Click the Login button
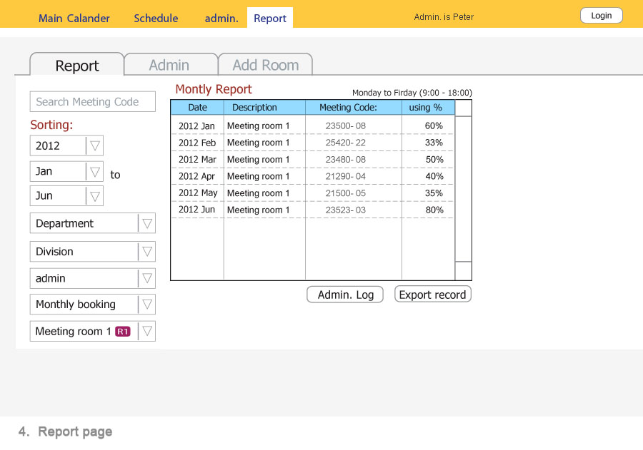This screenshot has height=450, width=643. click(x=601, y=16)
